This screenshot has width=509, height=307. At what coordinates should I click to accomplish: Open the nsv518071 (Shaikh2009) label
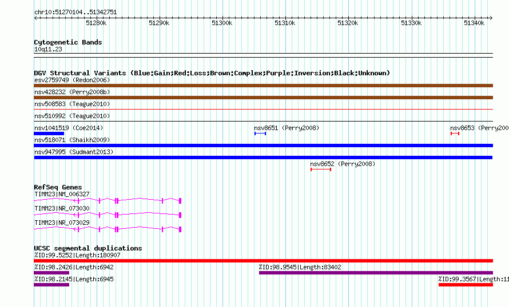[x=72, y=140]
